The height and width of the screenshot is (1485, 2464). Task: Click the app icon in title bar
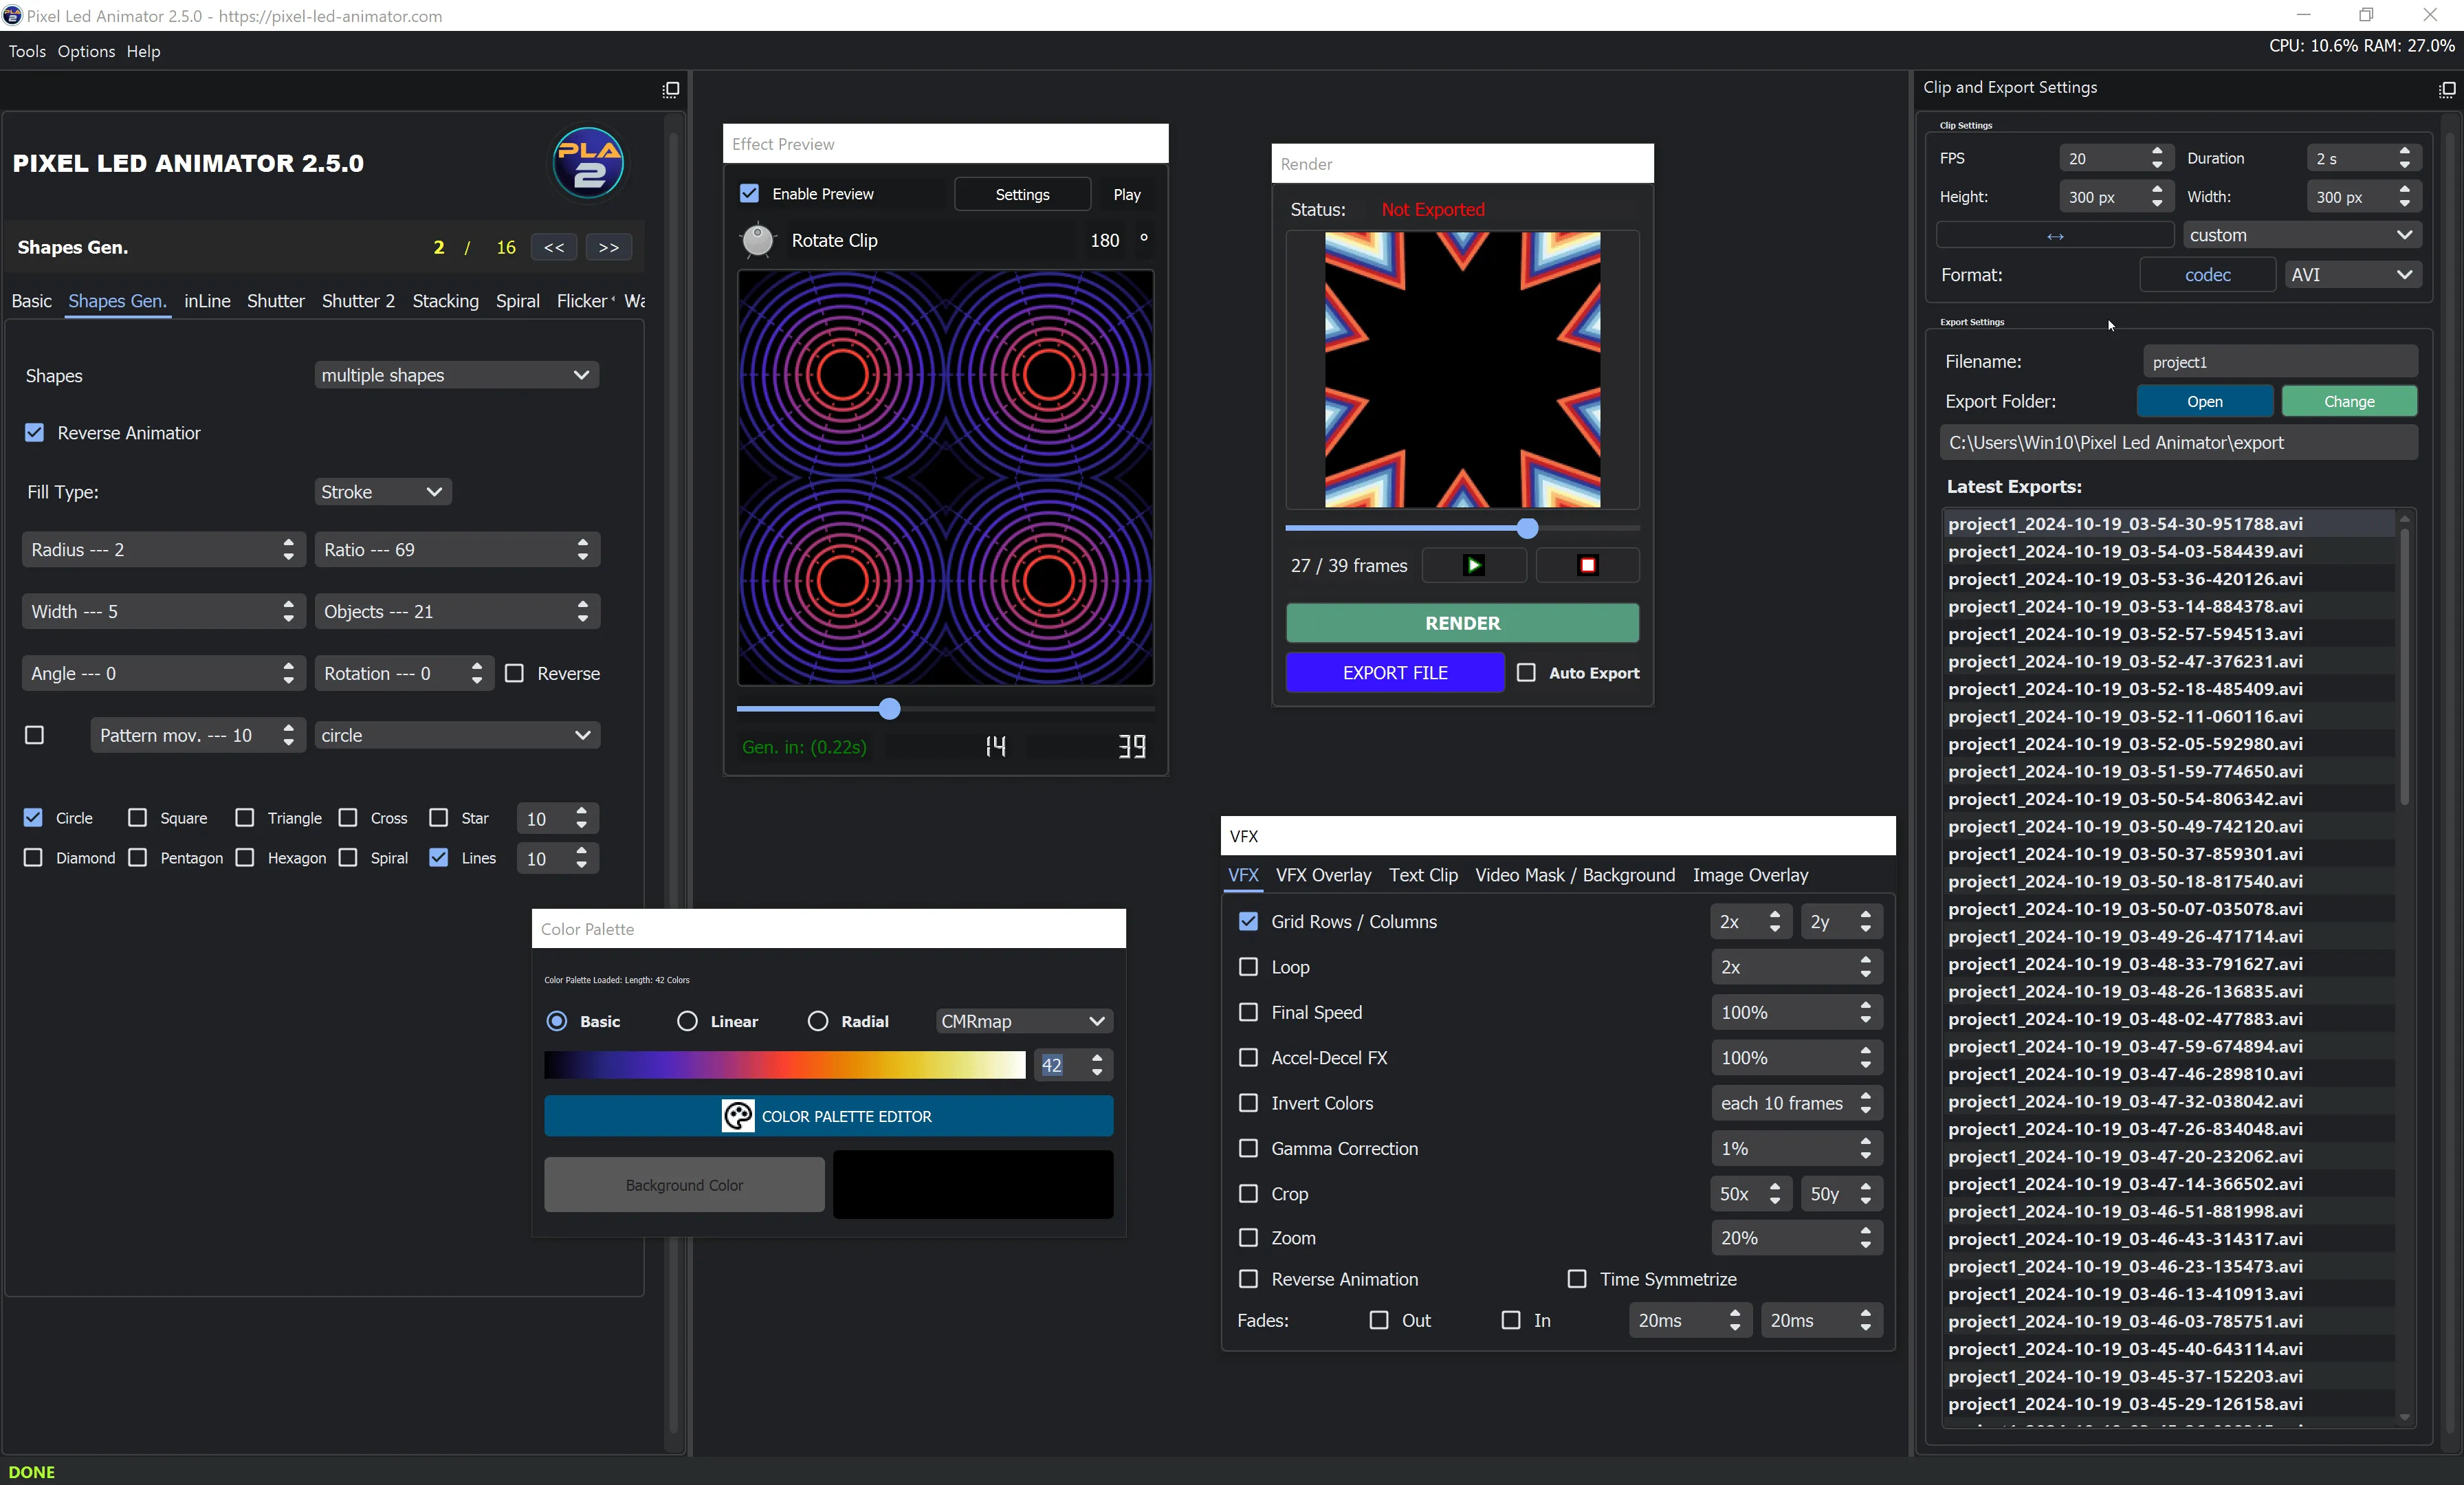coord(12,16)
